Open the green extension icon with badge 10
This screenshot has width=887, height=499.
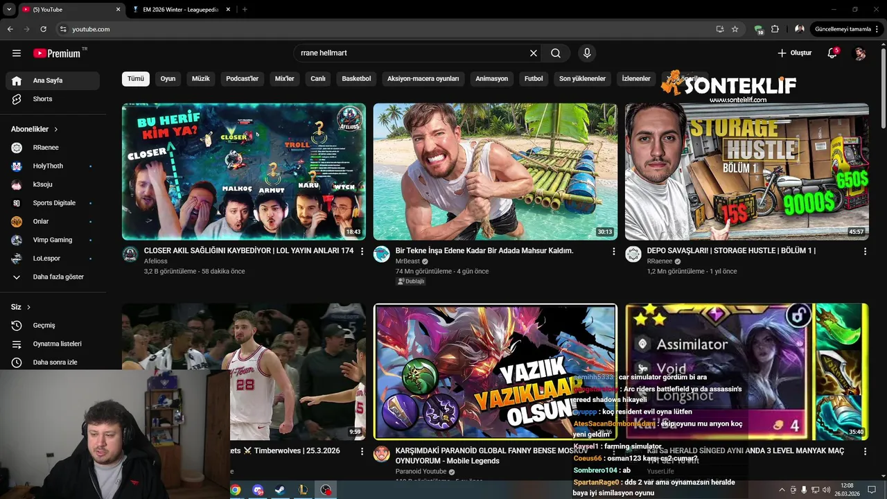(758, 29)
